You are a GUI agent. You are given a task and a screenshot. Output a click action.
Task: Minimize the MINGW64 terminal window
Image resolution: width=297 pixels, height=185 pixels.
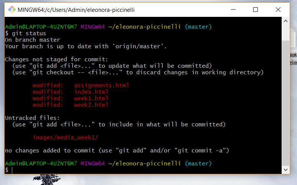coord(233,10)
